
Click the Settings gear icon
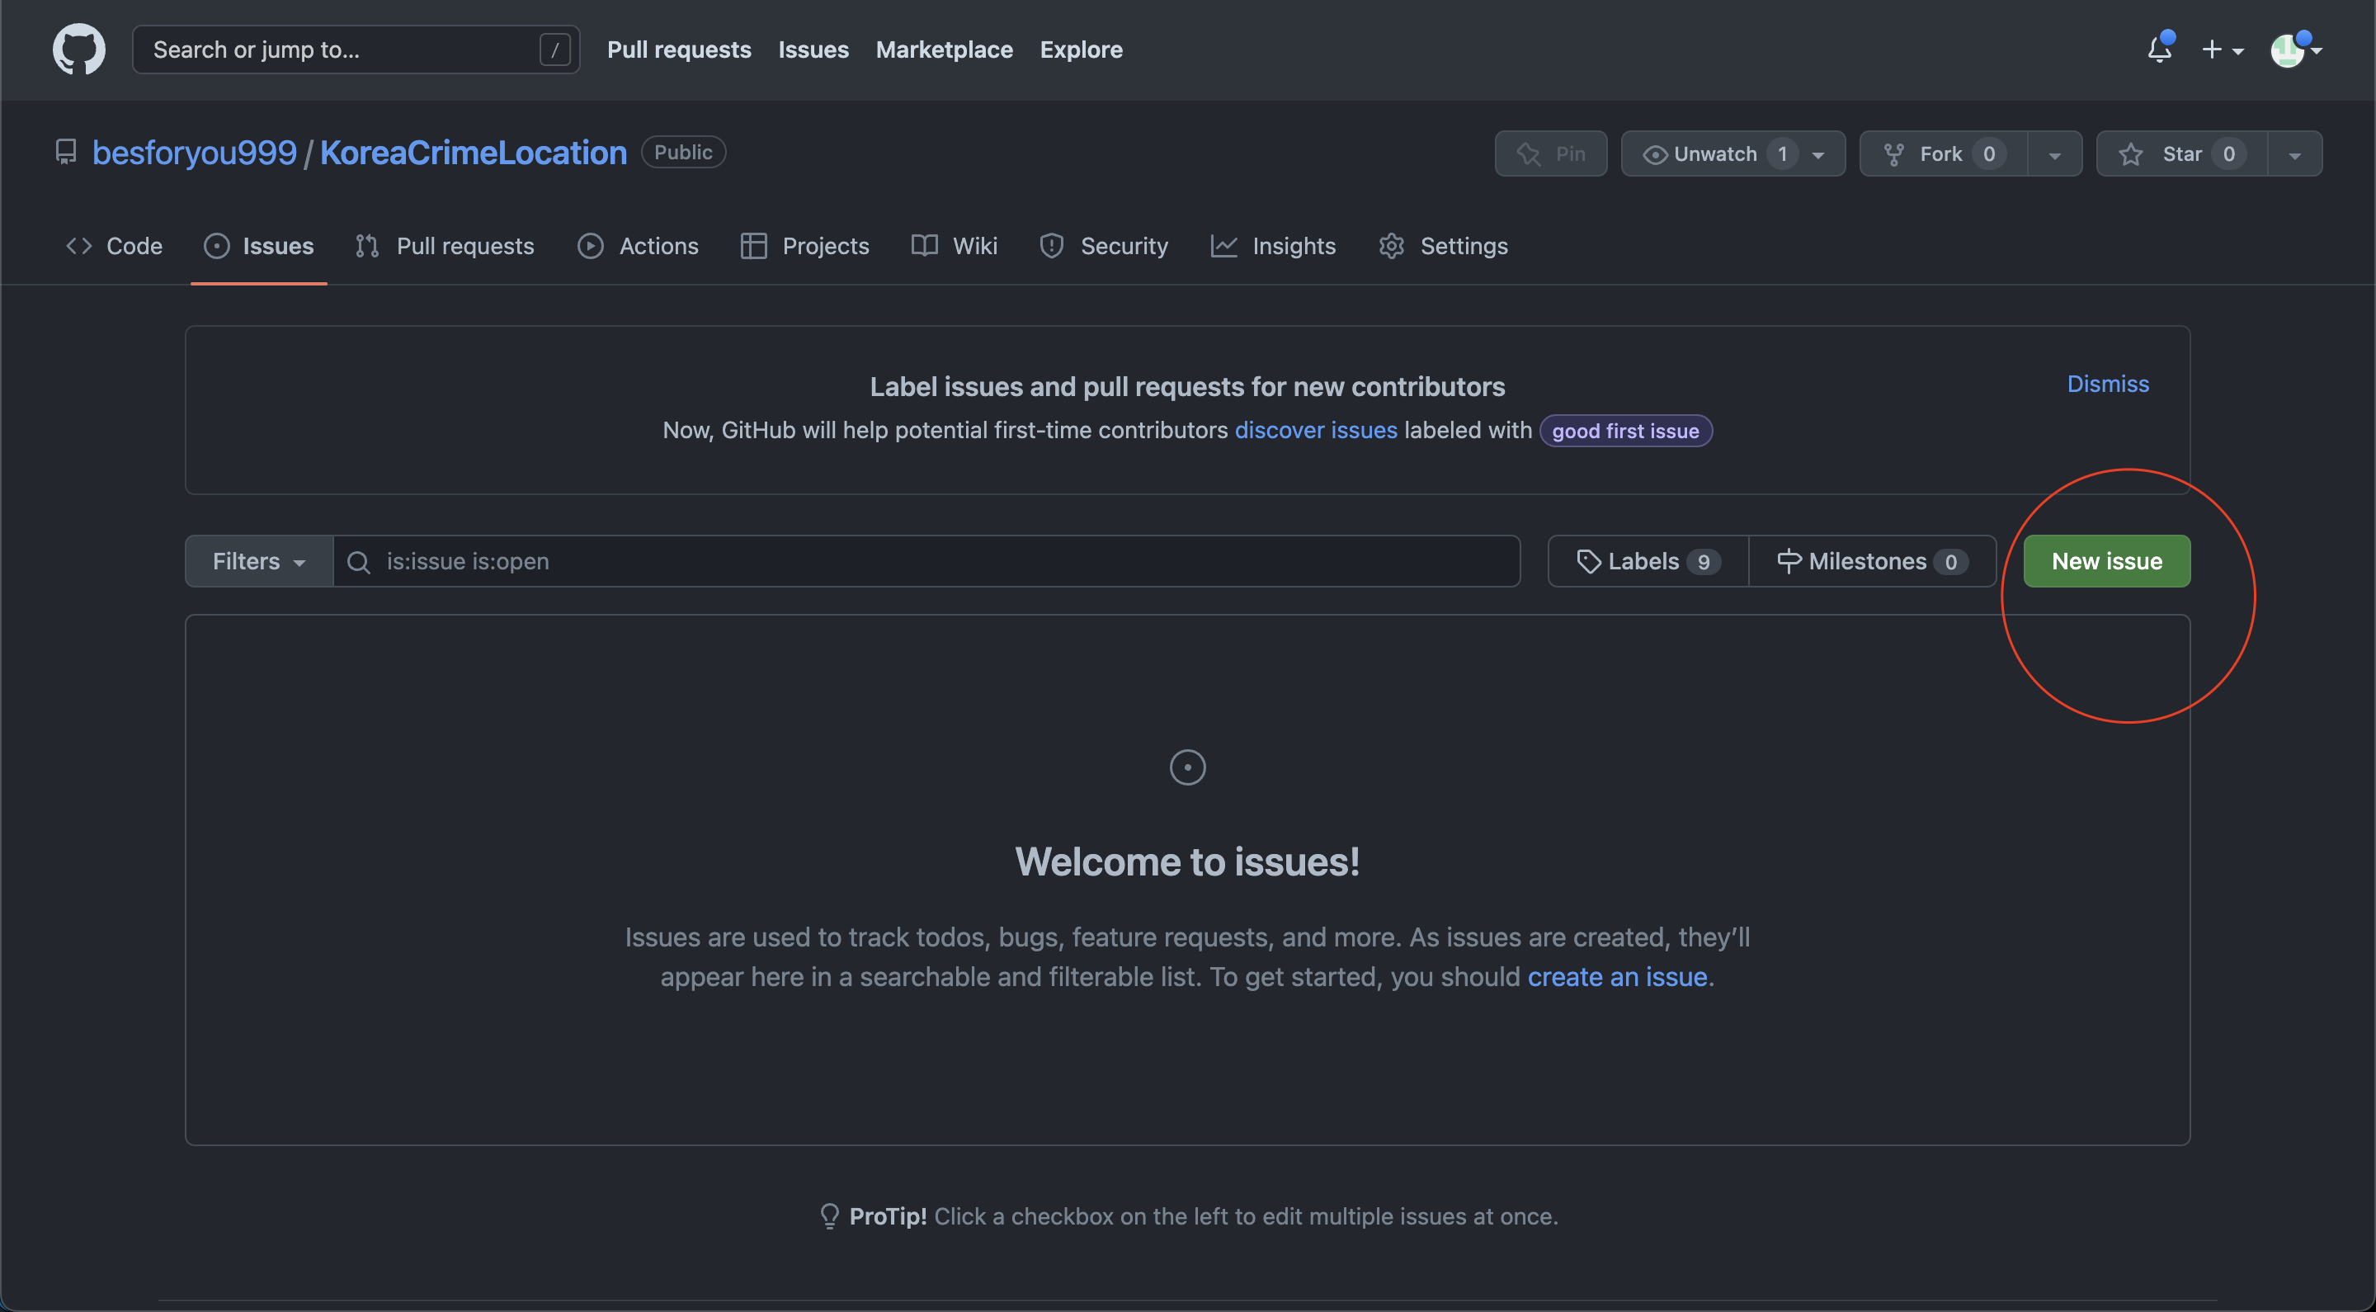pos(1391,245)
